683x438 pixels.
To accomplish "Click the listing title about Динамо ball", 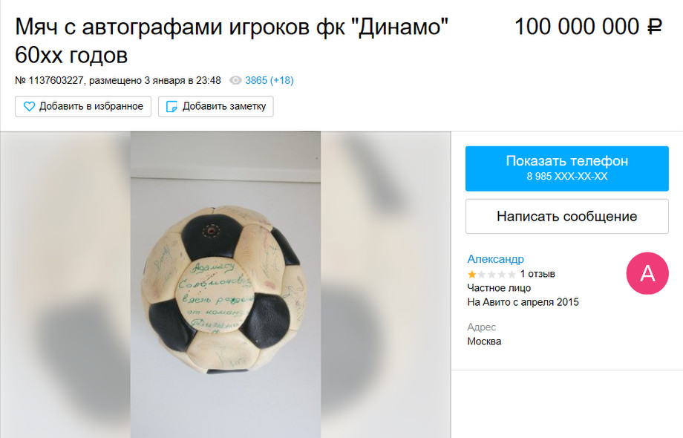I will 232,41.
